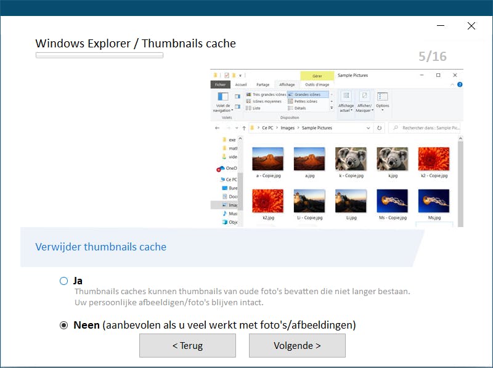Screen dimensions: 493x368
Task: Click Rechercher dans search field in preview
Action: click(x=426, y=128)
